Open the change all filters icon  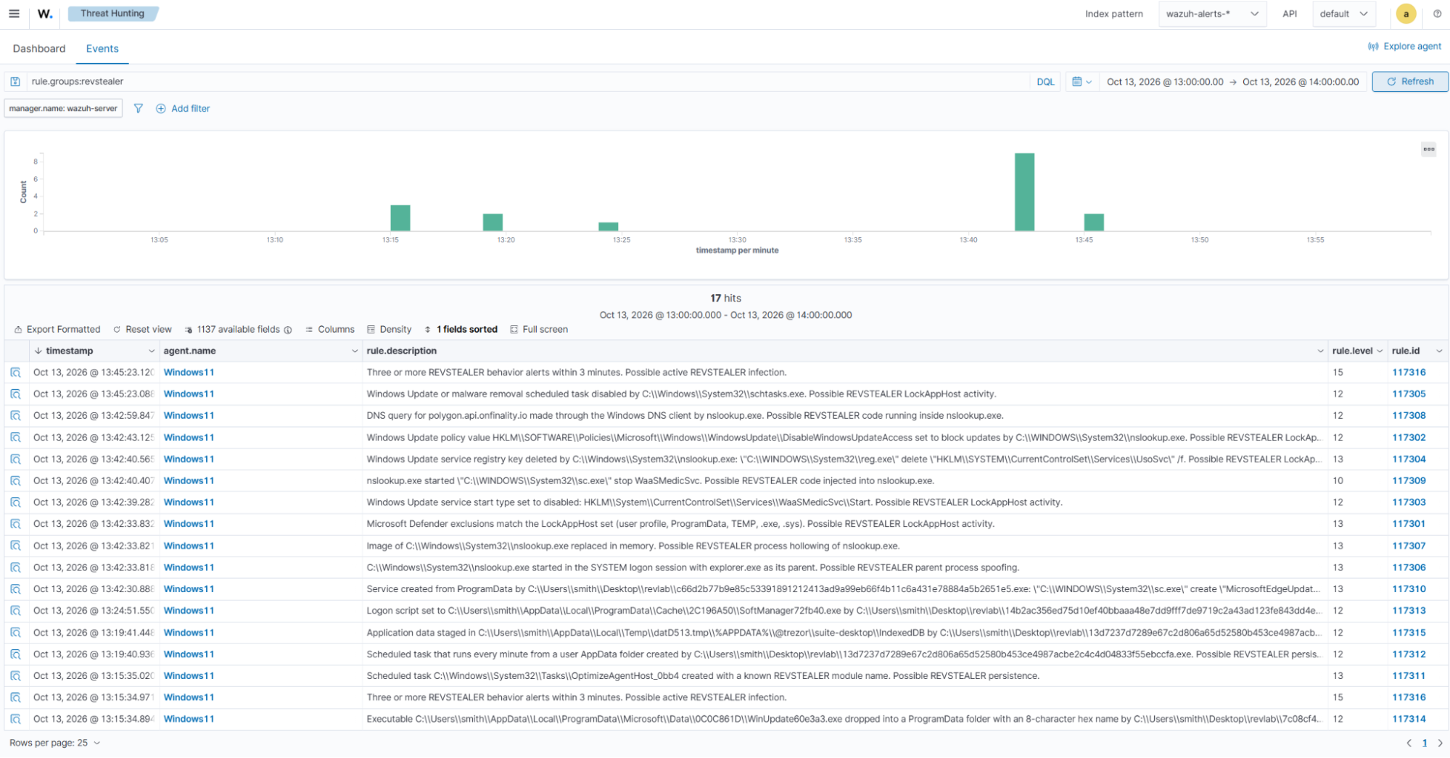click(x=139, y=109)
